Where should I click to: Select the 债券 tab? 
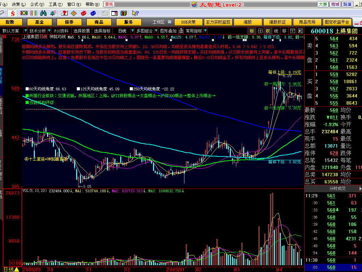[69, 22]
